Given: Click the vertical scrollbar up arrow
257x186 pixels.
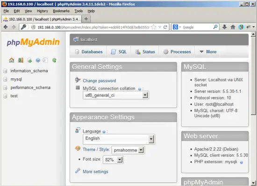Looking at the screenshot, I should point(253,34).
